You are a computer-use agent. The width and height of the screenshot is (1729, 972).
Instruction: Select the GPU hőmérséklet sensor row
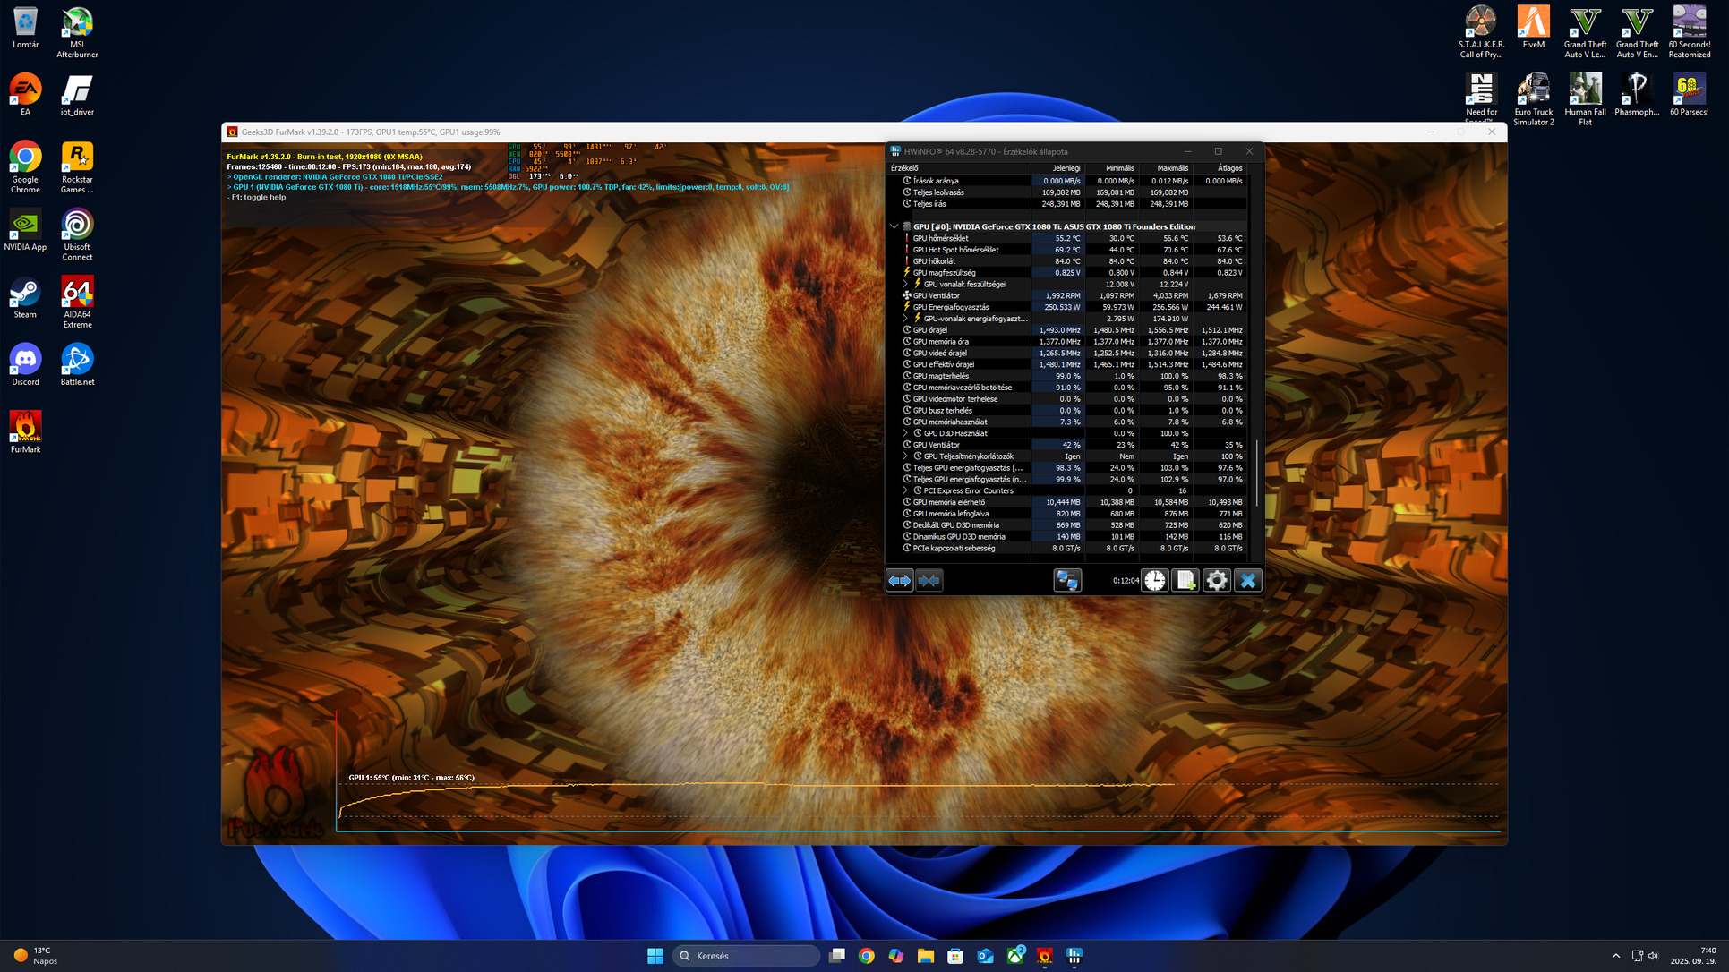tap(940, 238)
